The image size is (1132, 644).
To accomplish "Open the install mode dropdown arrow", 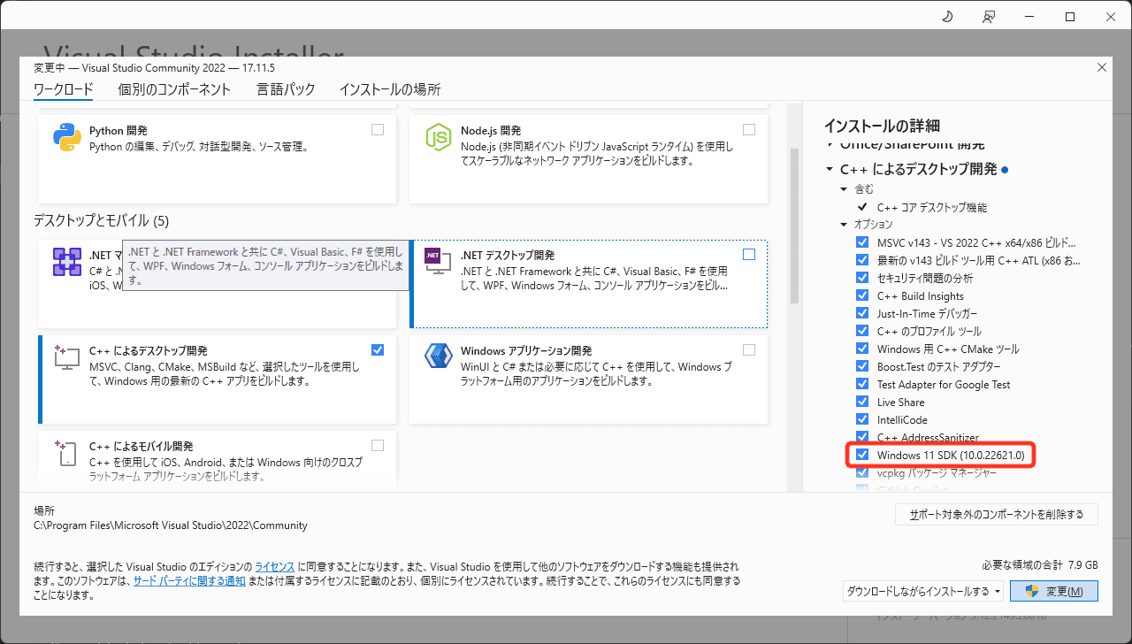I will pos(998,591).
